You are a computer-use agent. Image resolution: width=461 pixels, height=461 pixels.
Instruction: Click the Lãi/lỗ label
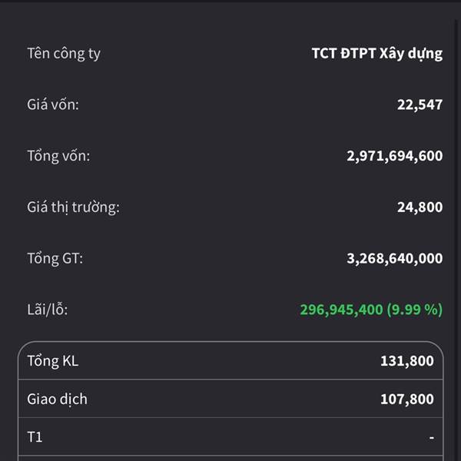[48, 310]
